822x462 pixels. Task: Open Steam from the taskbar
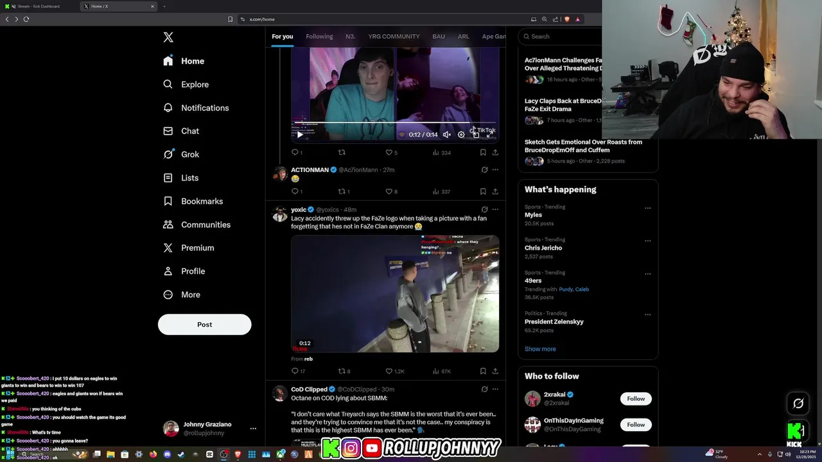coord(181,454)
